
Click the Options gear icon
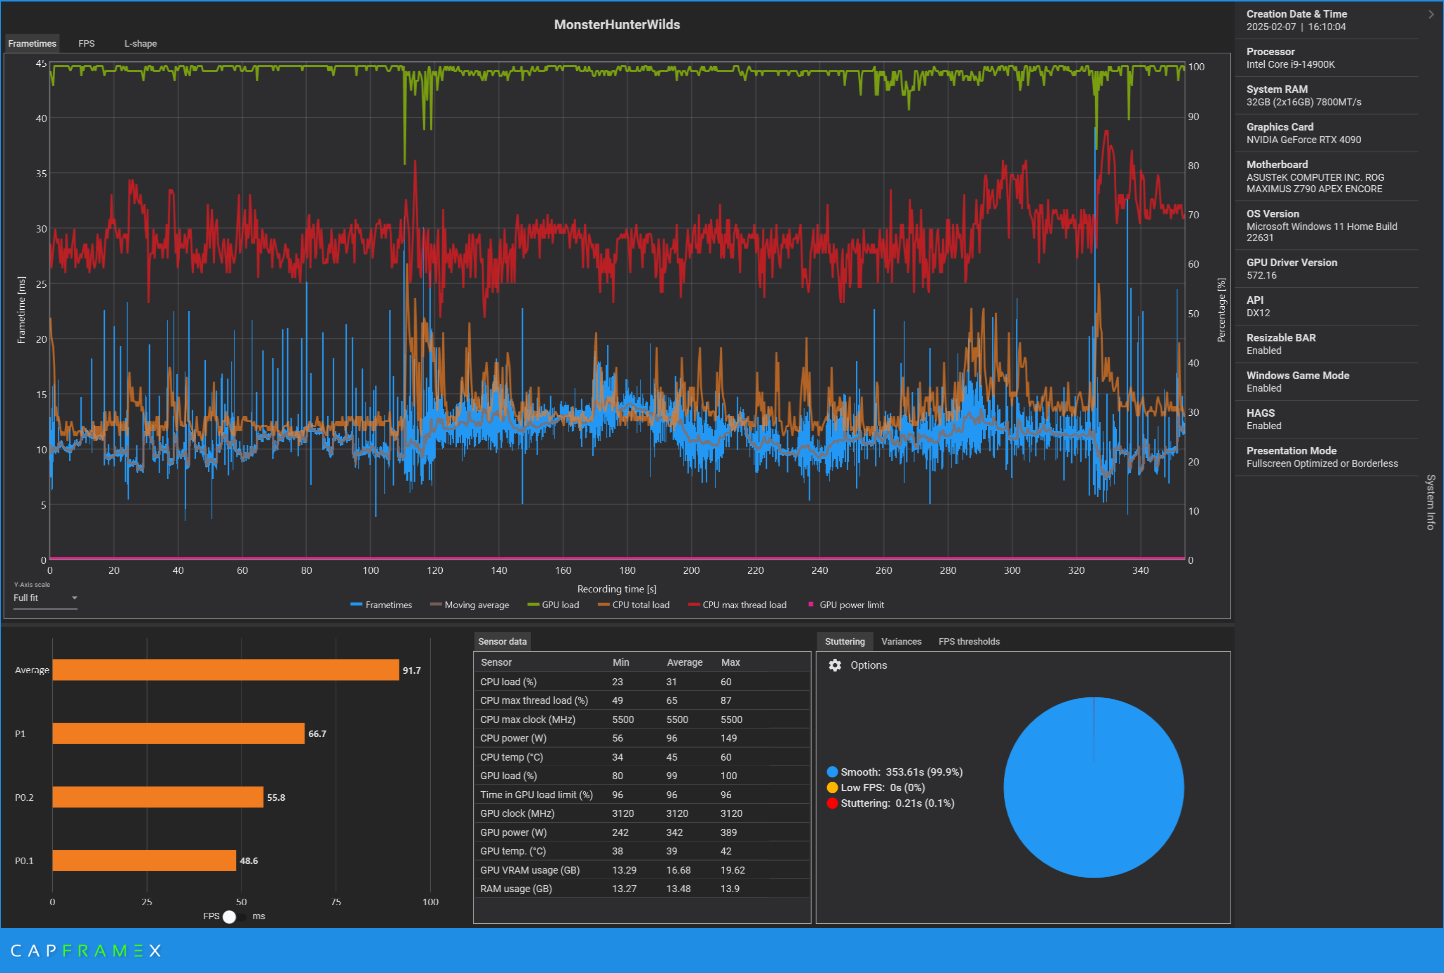835,665
